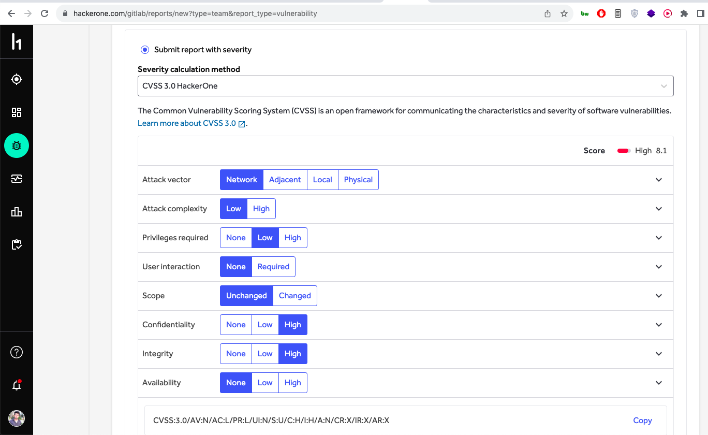
Task: Set User interaction to Required
Action: pos(273,267)
